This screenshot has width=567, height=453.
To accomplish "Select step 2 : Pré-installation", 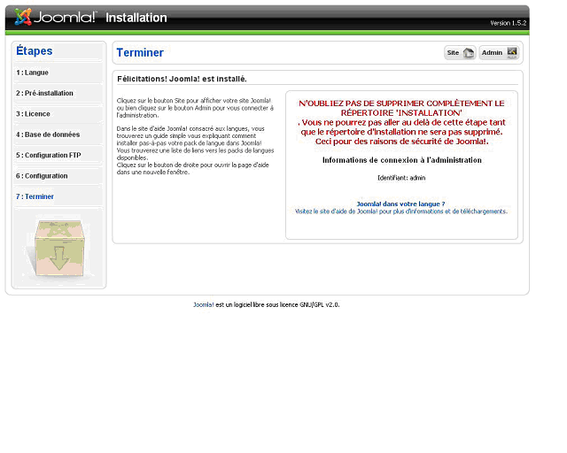I will click(44, 93).
